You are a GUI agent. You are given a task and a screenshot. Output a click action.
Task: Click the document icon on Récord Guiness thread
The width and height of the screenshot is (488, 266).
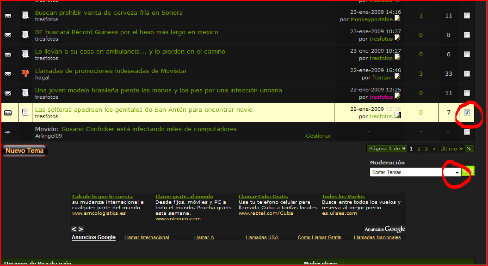pos(25,35)
